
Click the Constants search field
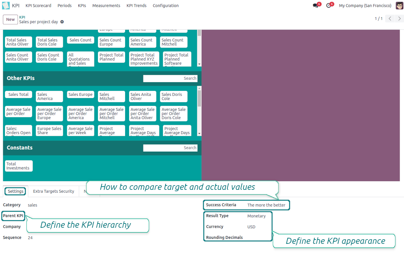pos(170,148)
